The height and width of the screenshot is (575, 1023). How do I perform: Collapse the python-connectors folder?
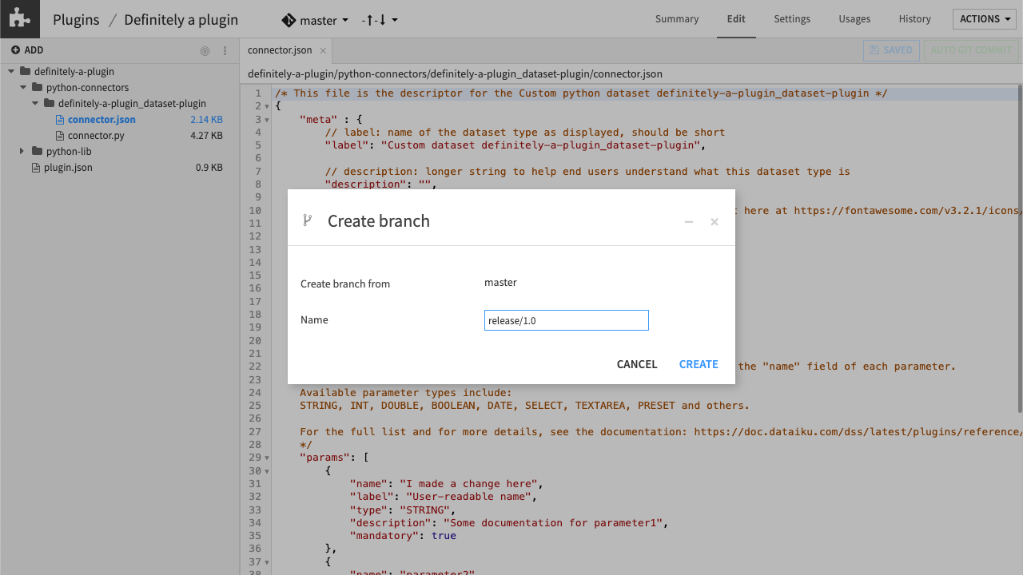tap(23, 88)
